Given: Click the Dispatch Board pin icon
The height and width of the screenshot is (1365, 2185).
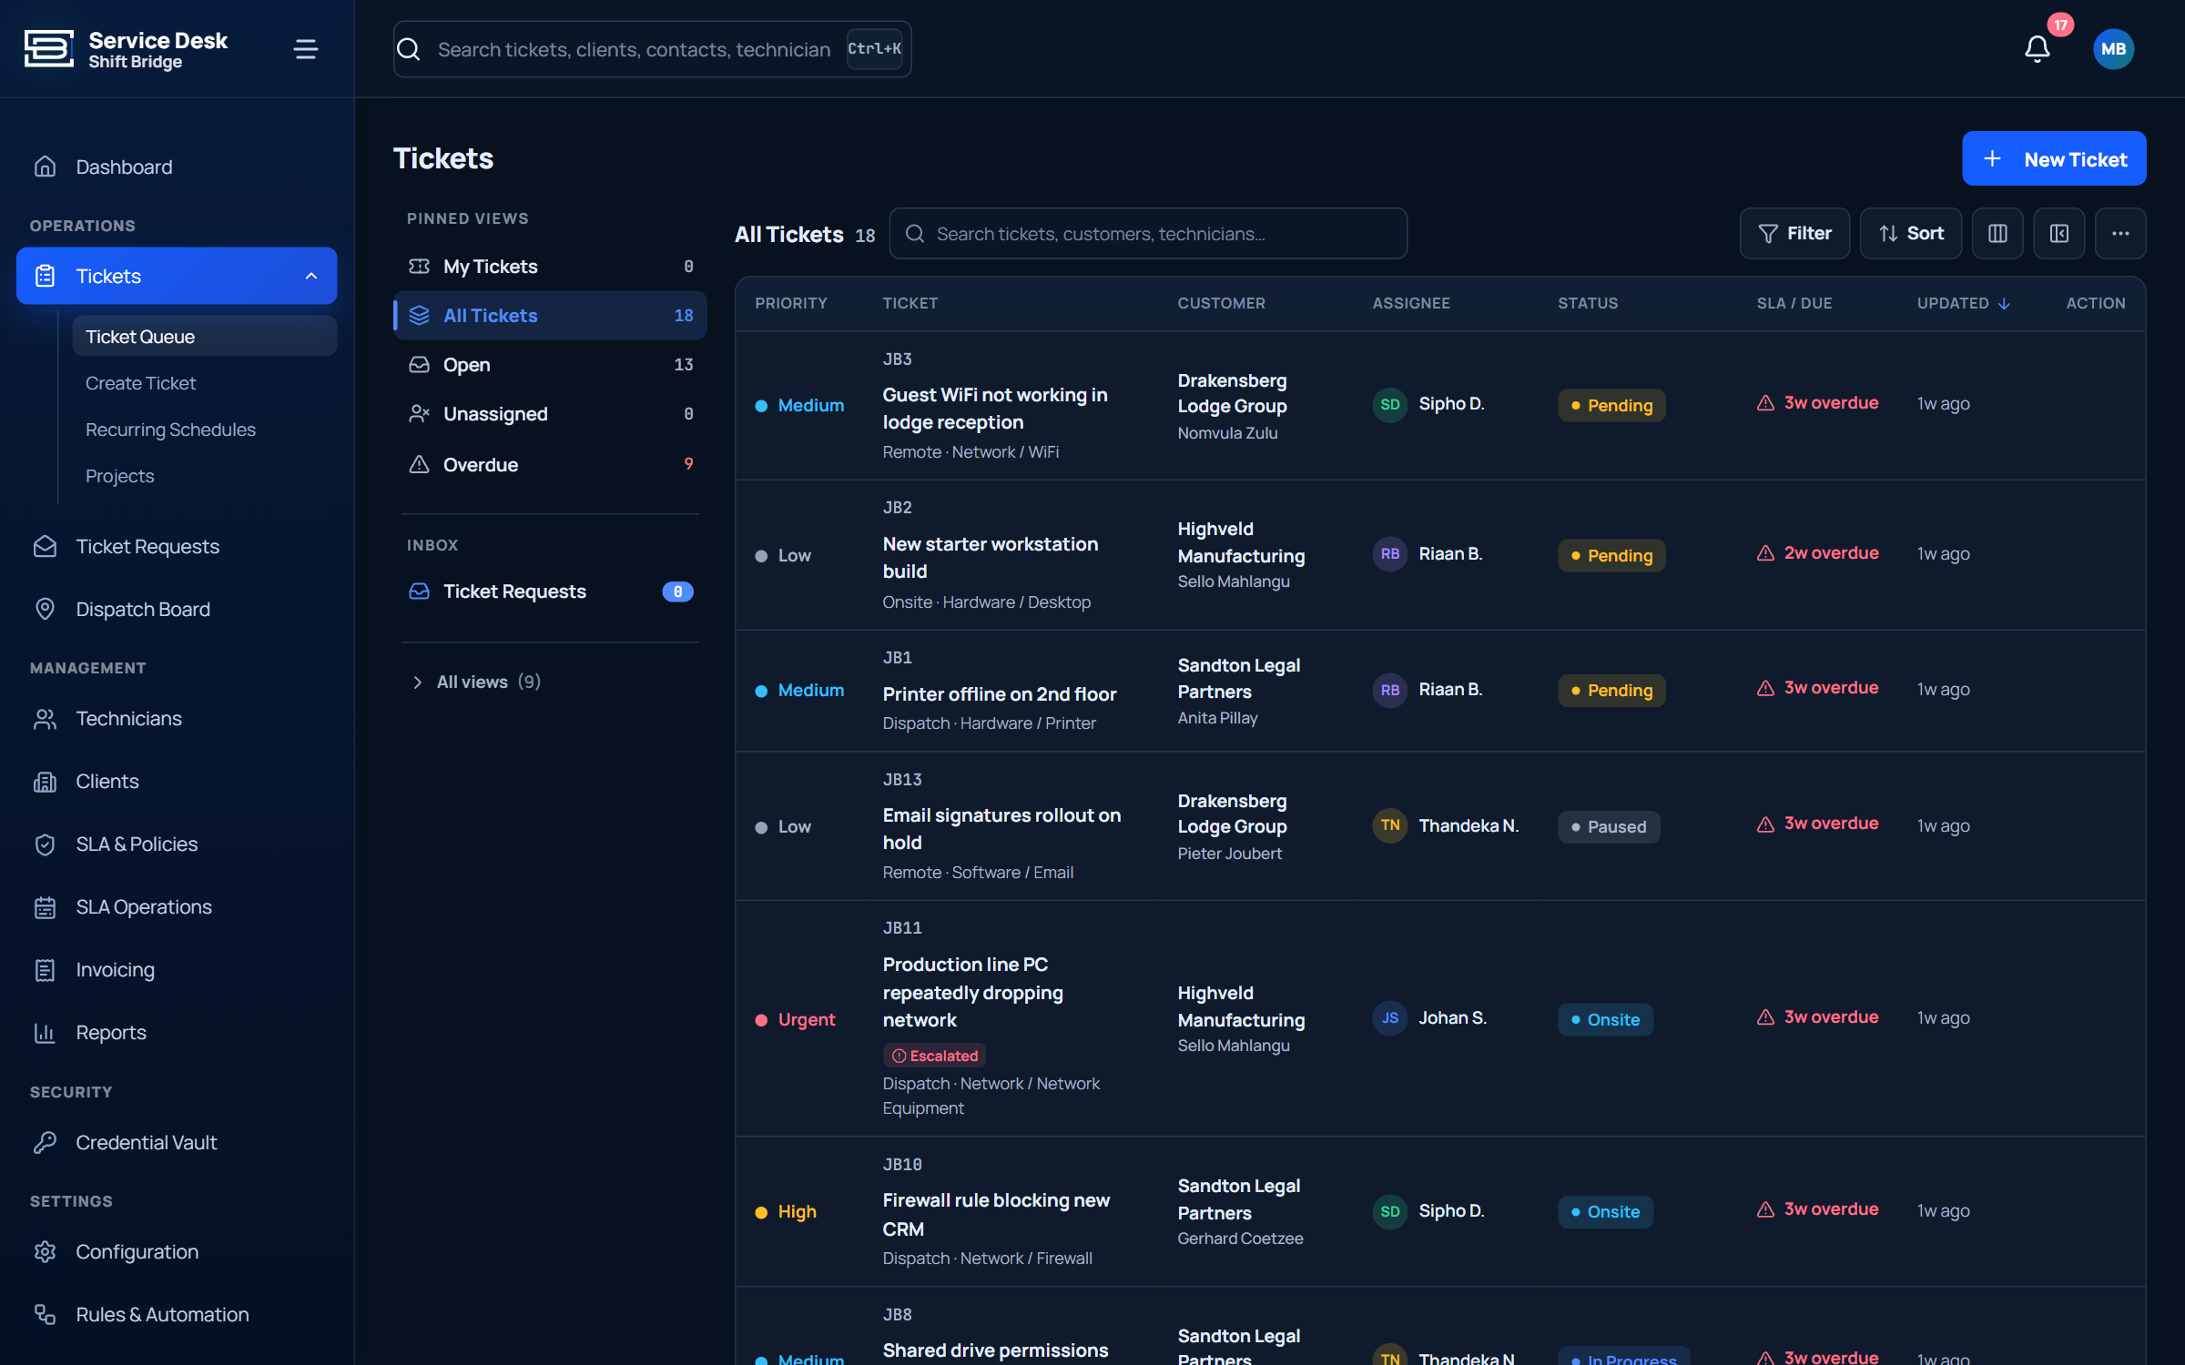Looking at the screenshot, I should (x=45, y=610).
